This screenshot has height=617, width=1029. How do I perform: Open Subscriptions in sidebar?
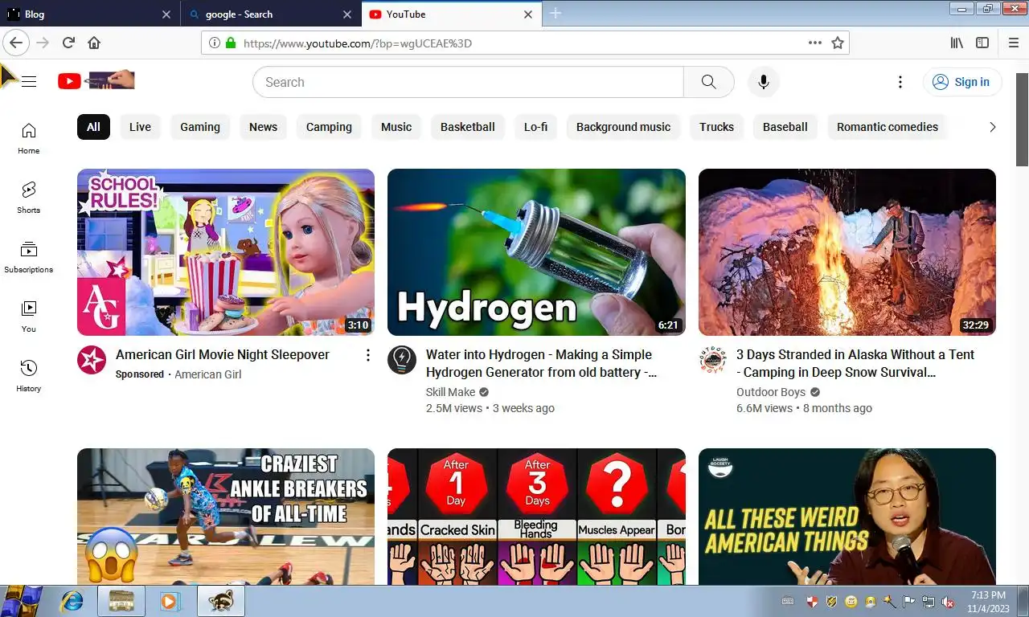pos(29,257)
